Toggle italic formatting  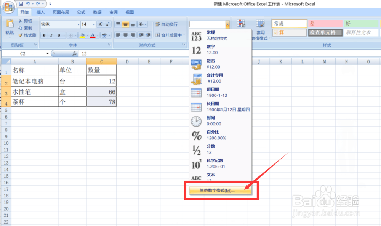(51, 35)
